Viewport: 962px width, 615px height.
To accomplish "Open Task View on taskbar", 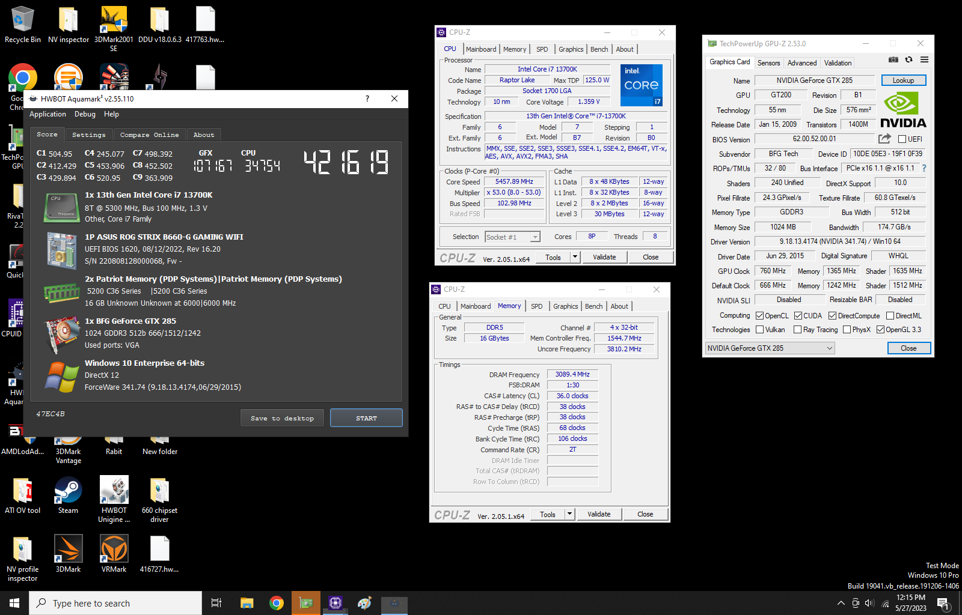I will pyautogui.click(x=216, y=603).
